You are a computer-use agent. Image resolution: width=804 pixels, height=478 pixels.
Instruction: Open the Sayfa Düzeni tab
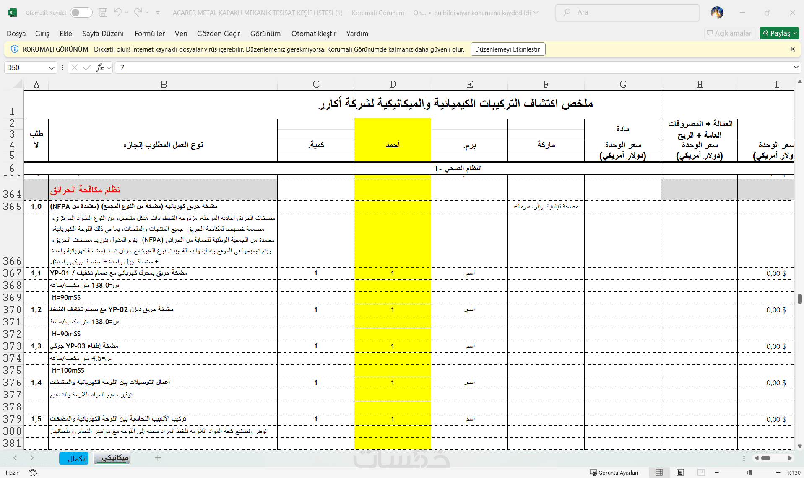[x=103, y=34]
